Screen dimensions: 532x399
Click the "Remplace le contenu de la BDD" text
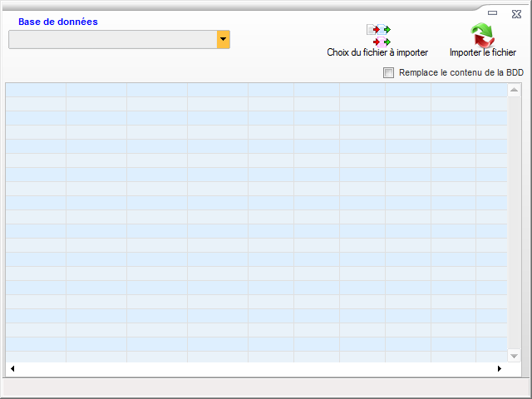(x=461, y=73)
